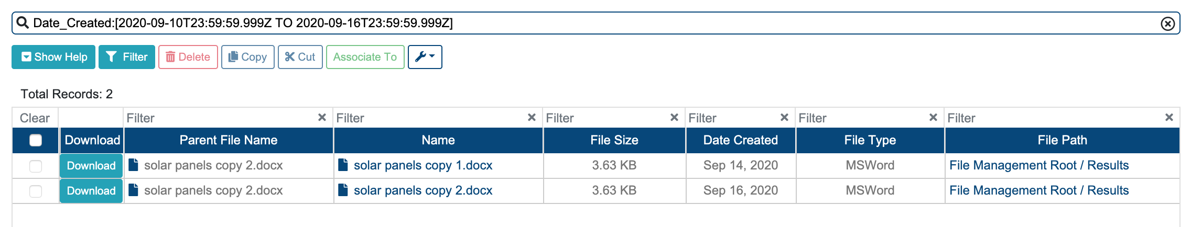Viewport: 1191px width, 227px height.
Task: Check the solar panels copy 2.docx row
Action: 36,191
